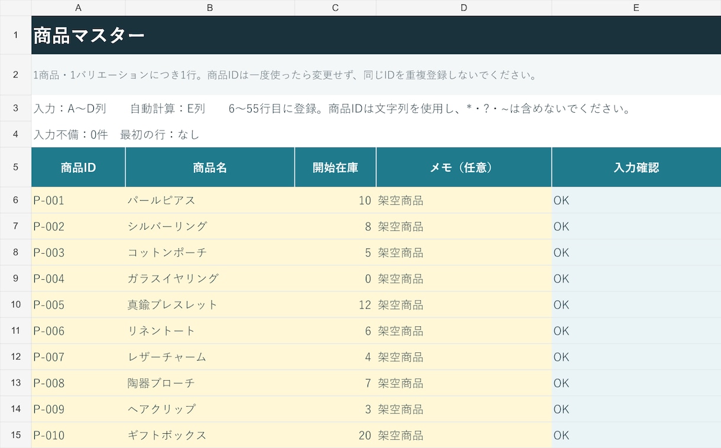
Task: Select stock value 20 for ギフトボックス
Action: 335,435
